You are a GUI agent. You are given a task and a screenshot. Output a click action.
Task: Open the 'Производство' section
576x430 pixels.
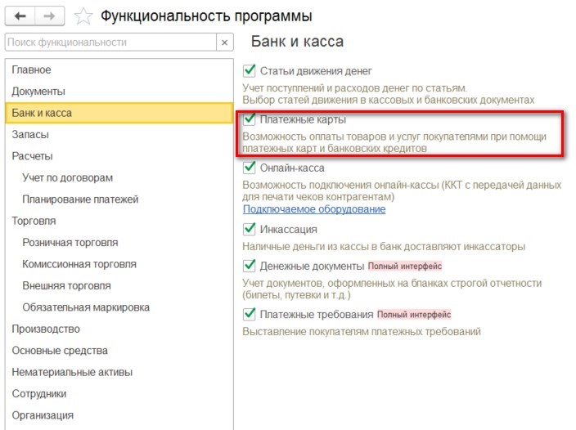coord(119,329)
